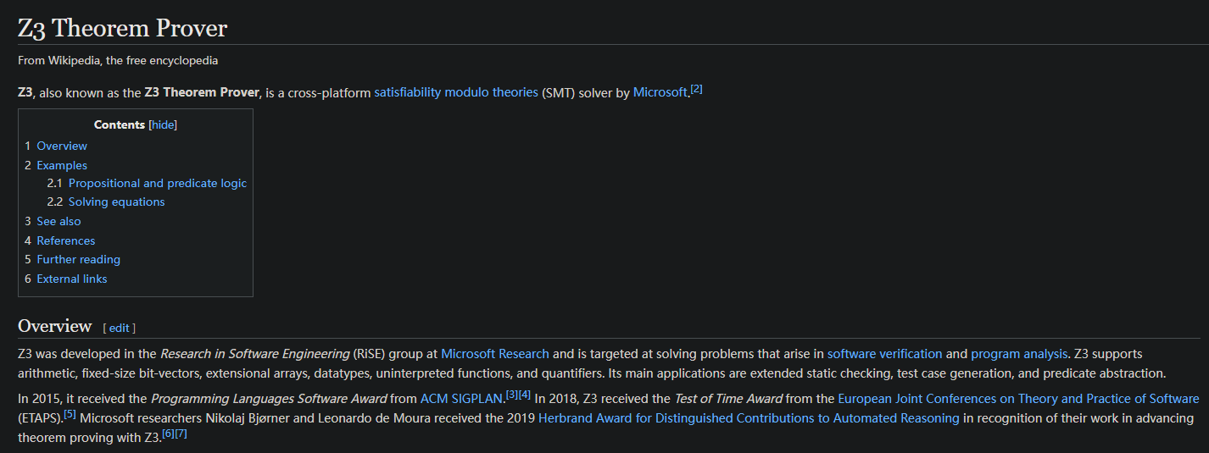Open citation reference [3]
The image size is (1209, 453).
512,395
